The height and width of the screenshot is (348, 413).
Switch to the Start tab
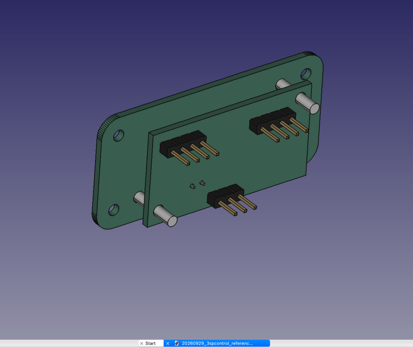tap(150, 343)
